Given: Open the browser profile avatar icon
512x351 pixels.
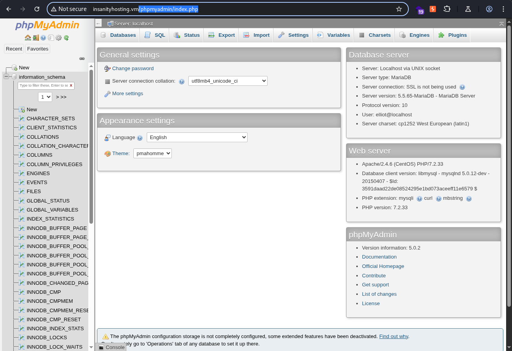Looking at the screenshot, I should pyautogui.click(x=489, y=9).
